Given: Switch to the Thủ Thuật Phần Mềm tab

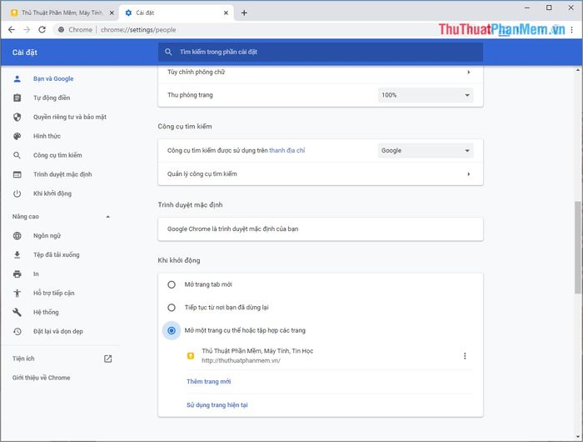Looking at the screenshot, I should tap(62, 13).
